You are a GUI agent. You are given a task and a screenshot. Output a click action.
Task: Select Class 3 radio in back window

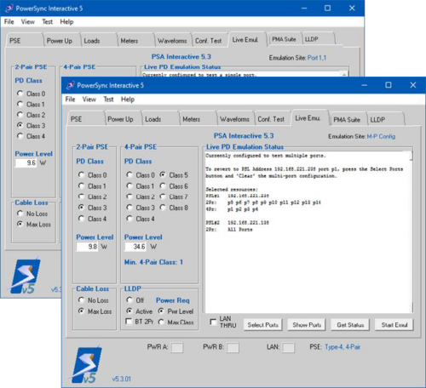pyautogui.click(x=20, y=125)
